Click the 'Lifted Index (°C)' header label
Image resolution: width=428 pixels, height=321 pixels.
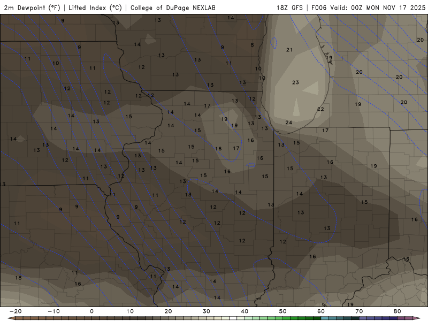[95, 7]
